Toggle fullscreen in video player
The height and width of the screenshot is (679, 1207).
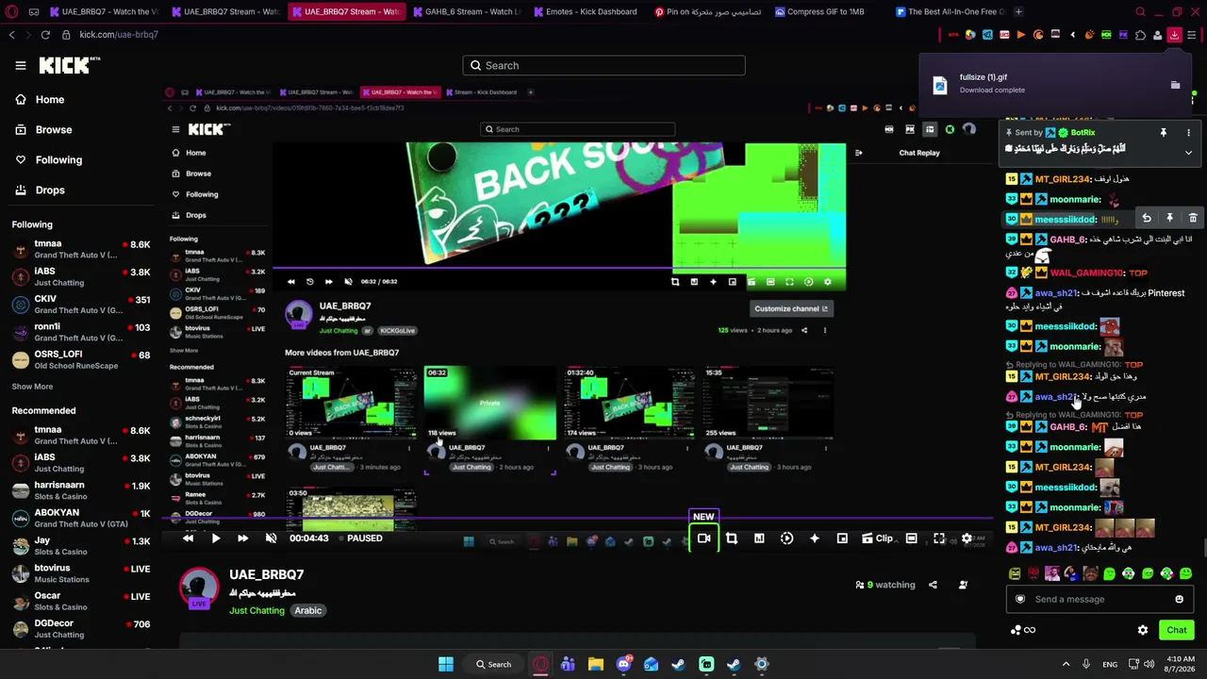939,538
